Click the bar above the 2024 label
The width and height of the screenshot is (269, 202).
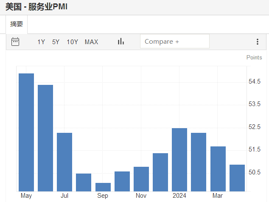179,160
